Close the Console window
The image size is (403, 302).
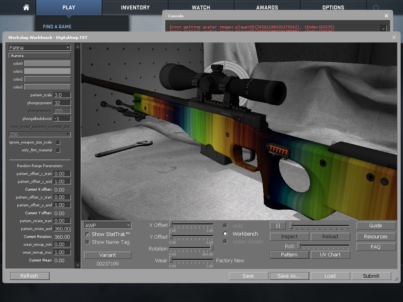pyautogui.click(x=386, y=16)
